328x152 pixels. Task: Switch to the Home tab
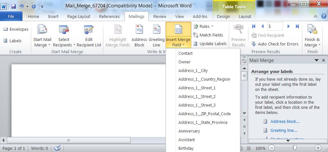(x=33, y=16)
